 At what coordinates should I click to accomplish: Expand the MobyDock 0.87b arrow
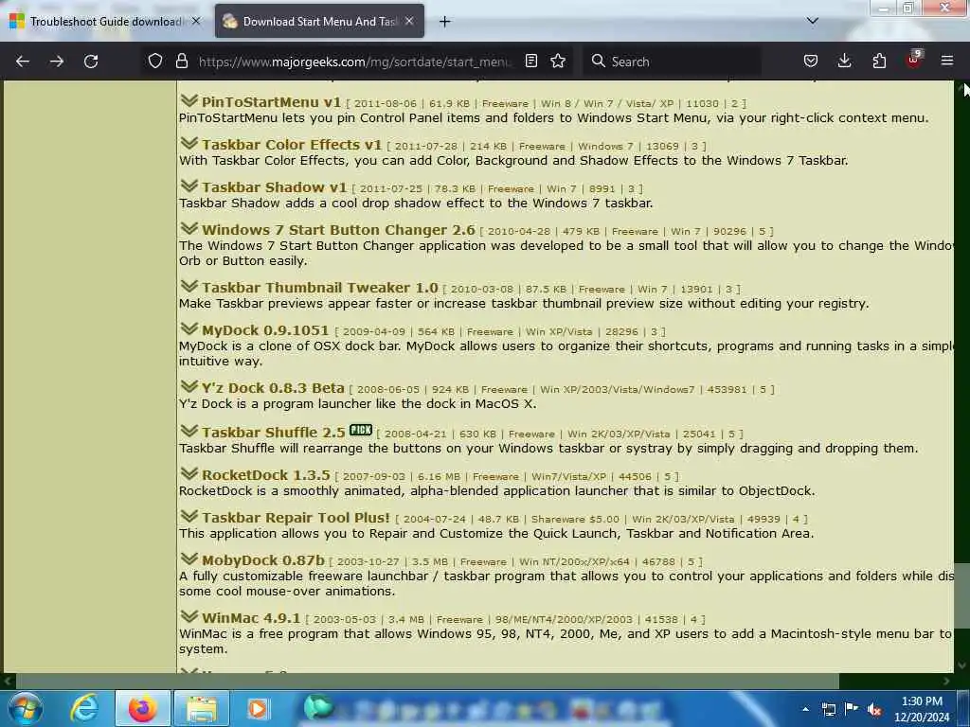(x=189, y=559)
